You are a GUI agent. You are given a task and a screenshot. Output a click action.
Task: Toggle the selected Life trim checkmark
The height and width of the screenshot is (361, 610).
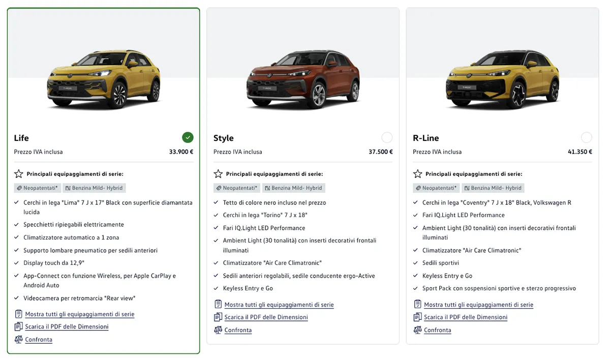pos(188,137)
